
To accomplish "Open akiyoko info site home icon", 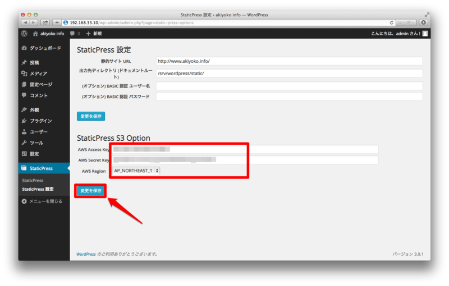I will 35,34.
